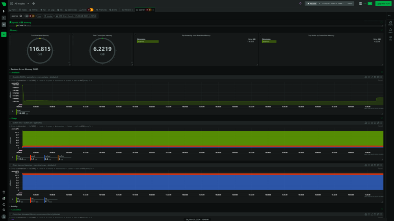Open the Alerts tab
394x221 pixels.
click(86, 10)
